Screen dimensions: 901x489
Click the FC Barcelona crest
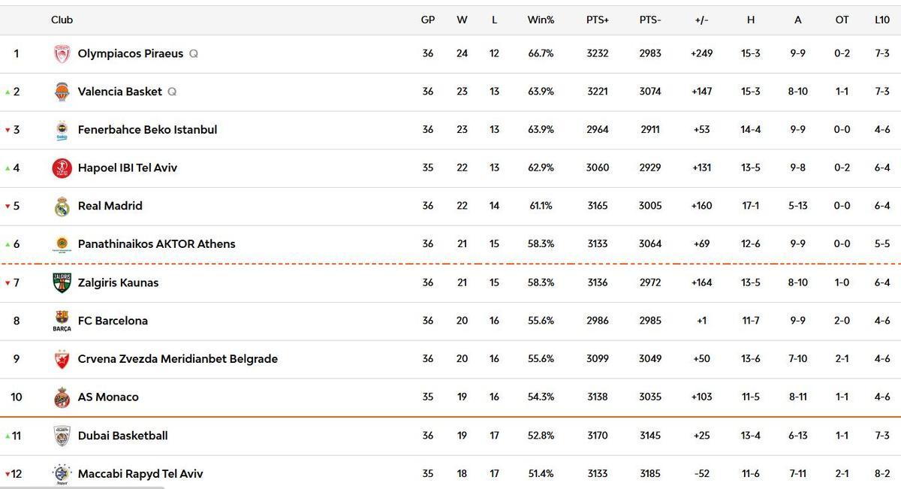coord(63,320)
